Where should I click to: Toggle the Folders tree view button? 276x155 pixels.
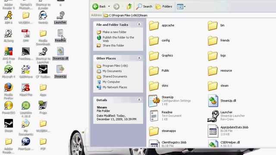(164, 7)
